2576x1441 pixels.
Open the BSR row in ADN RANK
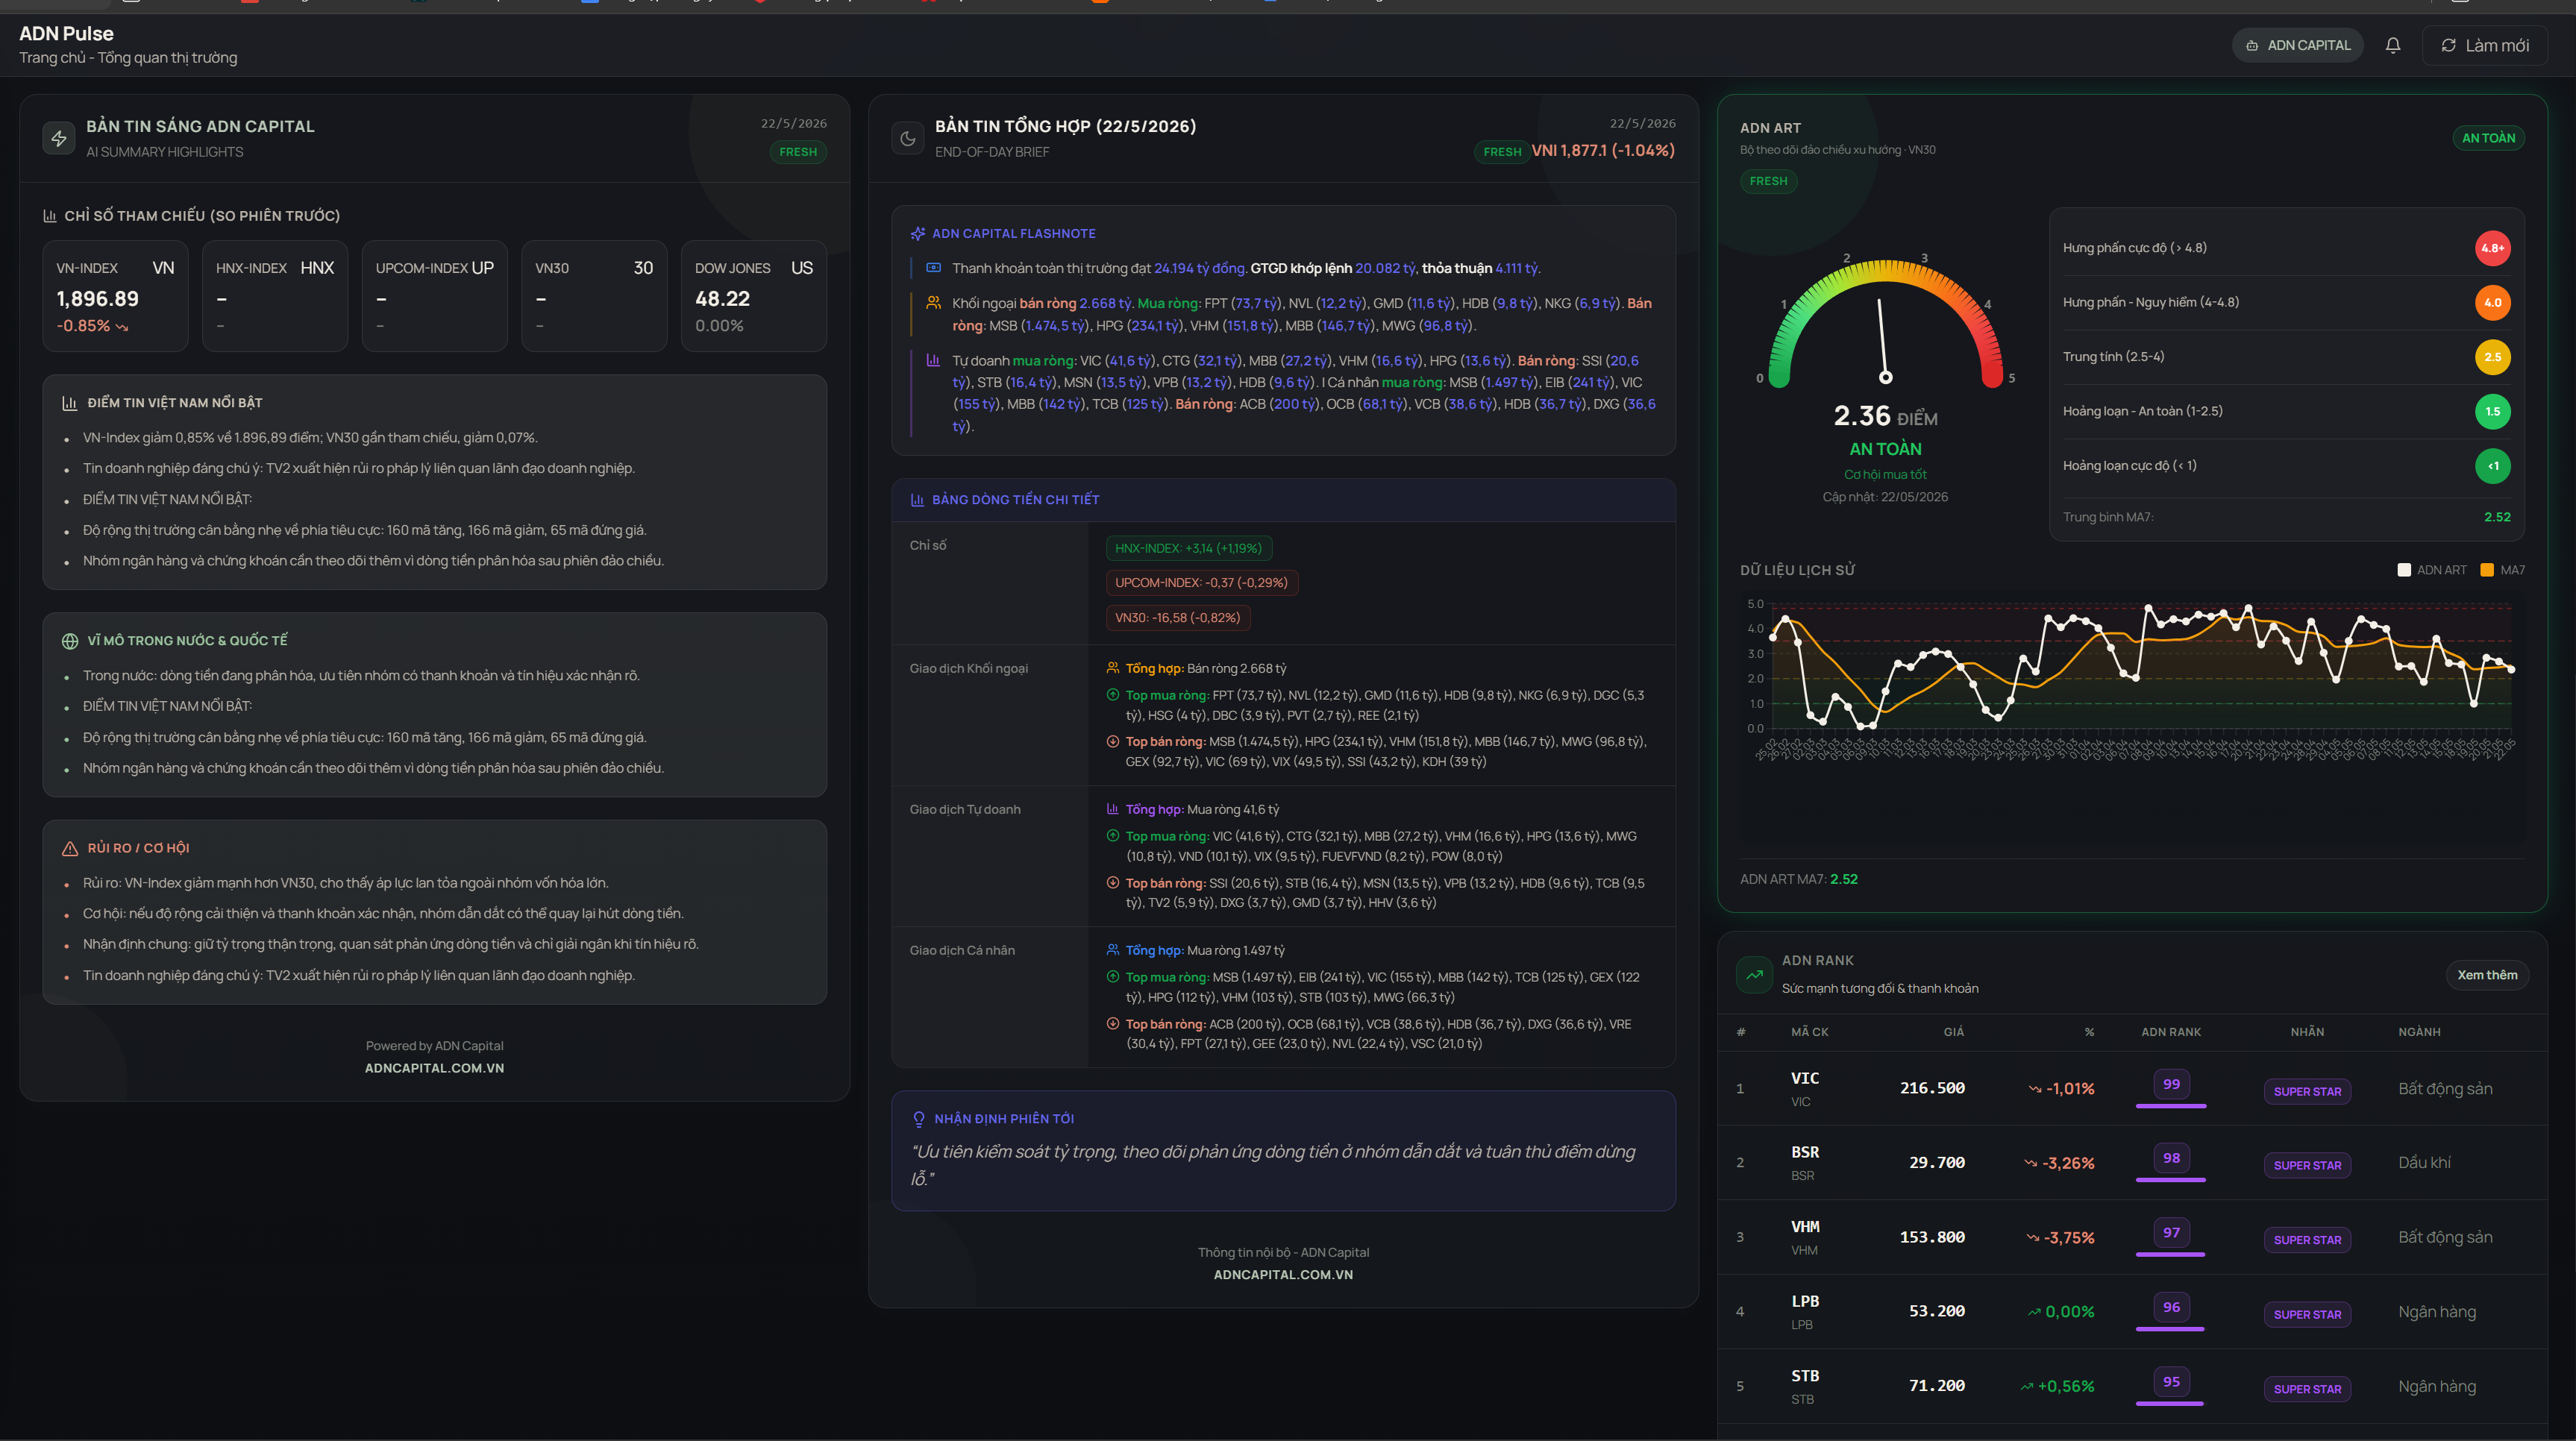tap(2132, 1163)
